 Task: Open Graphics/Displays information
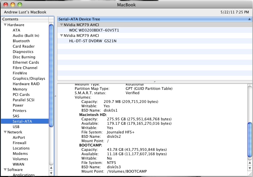click(x=29, y=78)
